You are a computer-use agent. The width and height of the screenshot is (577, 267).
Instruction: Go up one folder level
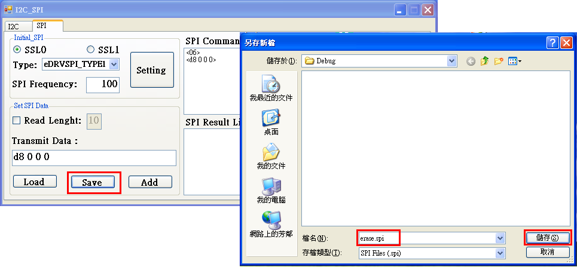pos(485,61)
